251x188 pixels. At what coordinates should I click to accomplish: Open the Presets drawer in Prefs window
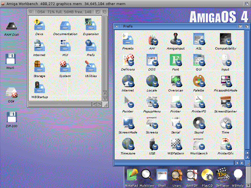128,39
